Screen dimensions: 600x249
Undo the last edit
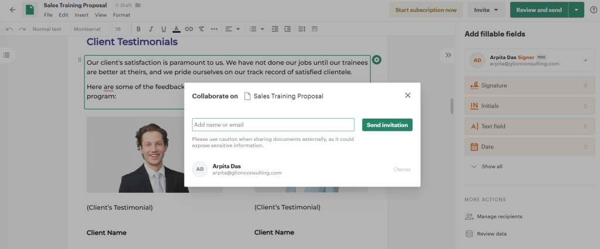(9, 29)
